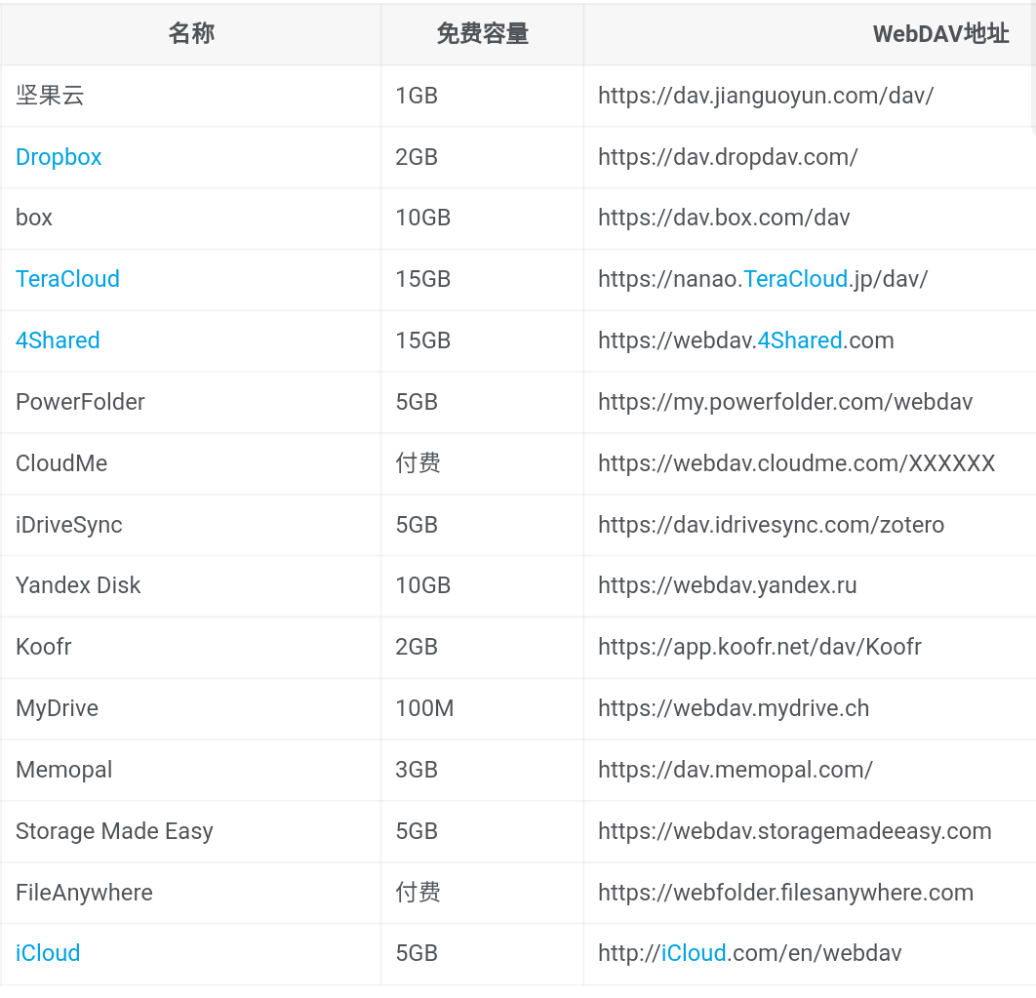Click TeraCloud link inside the nanao URL
The image size is (1036, 998).
pyautogui.click(x=795, y=279)
